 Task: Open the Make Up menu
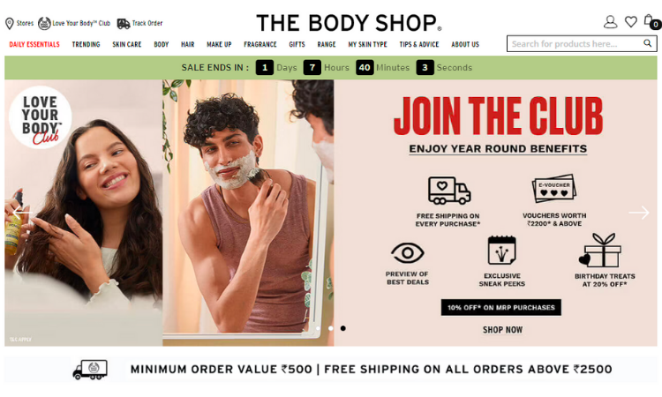219,44
